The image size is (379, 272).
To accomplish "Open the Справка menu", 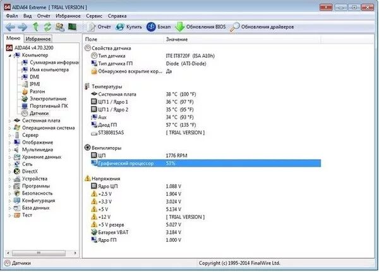I will 117,16.
